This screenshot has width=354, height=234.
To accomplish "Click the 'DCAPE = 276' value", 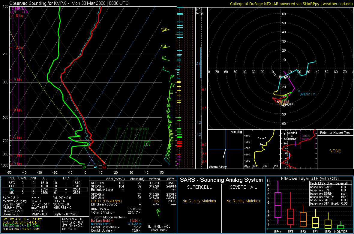I will 12,211.
